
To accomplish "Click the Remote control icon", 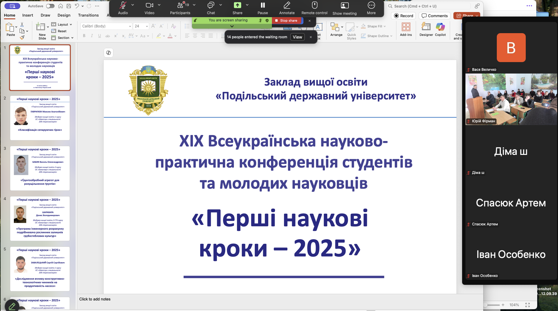I will pyautogui.click(x=314, y=8).
